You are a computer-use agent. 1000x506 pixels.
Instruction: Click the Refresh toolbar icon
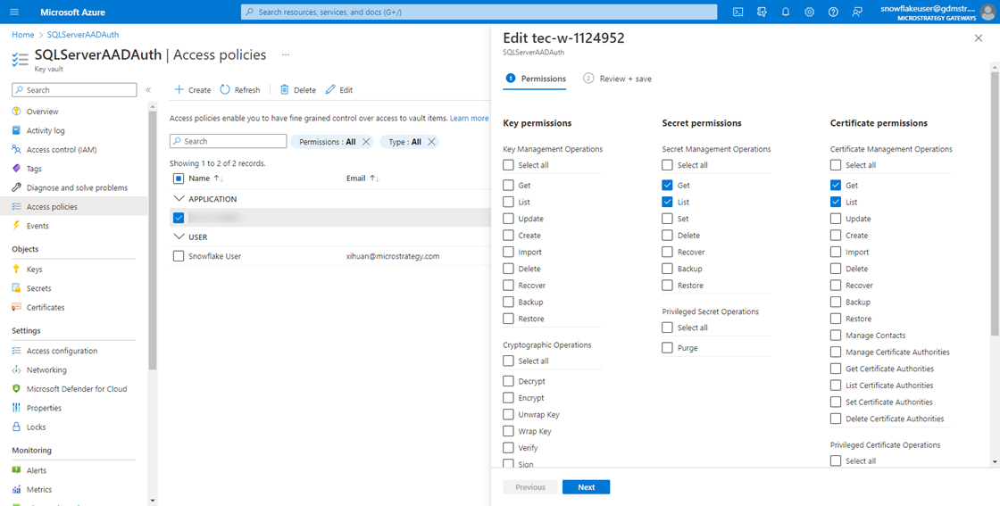point(225,90)
